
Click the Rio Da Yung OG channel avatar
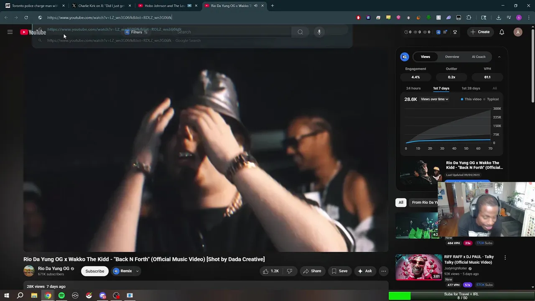29,271
